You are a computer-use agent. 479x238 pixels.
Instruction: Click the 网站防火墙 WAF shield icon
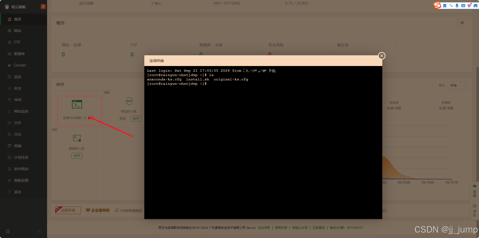click(129, 101)
